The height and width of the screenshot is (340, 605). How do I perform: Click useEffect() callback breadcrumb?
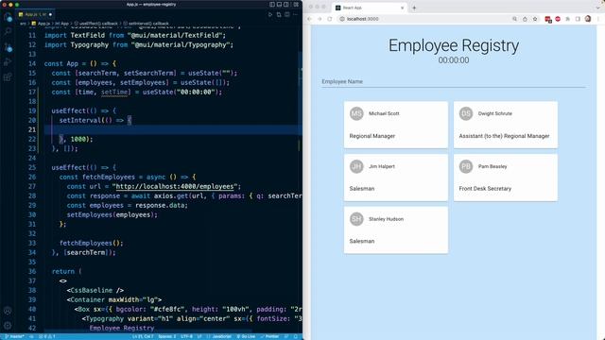coord(96,24)
